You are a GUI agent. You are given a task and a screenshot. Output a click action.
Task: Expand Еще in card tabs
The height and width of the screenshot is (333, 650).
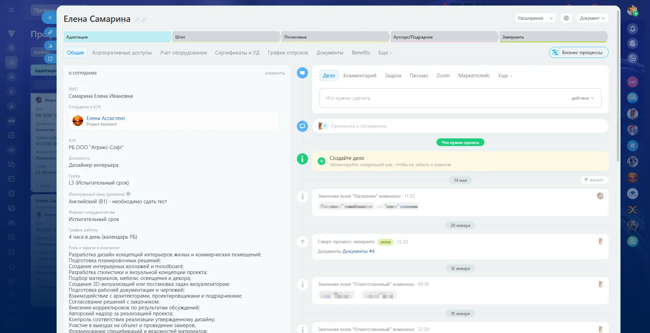pos(385,53)
